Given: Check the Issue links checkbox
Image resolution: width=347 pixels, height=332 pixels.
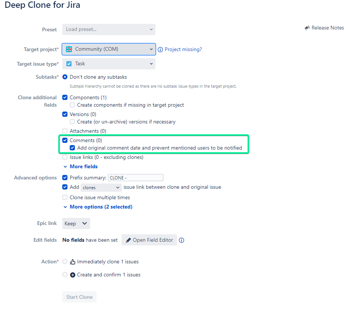Looking at the screenshot, I should click(65, 157).
